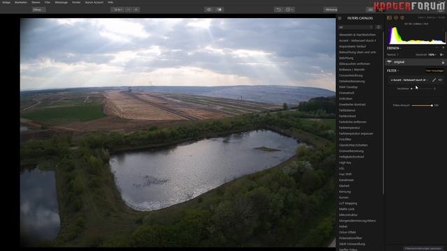
Task: Click the undo arrow icon
Action: (278, 10)
